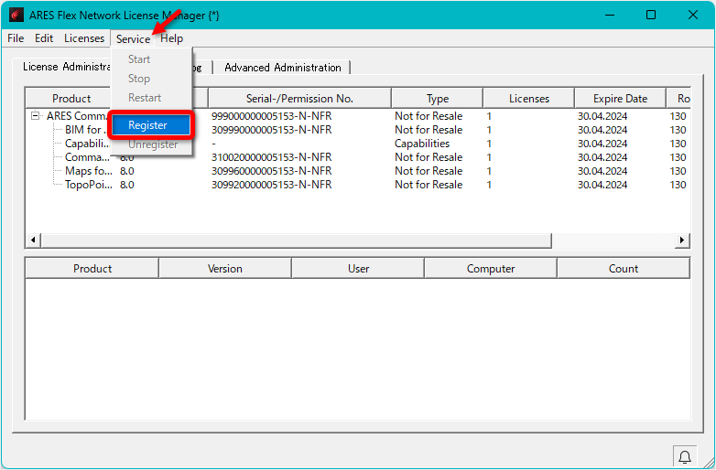This screenshot has height=470, width=716.
Task: Choose Unregister in the Service menu
Action: click(x=153, y=144)
